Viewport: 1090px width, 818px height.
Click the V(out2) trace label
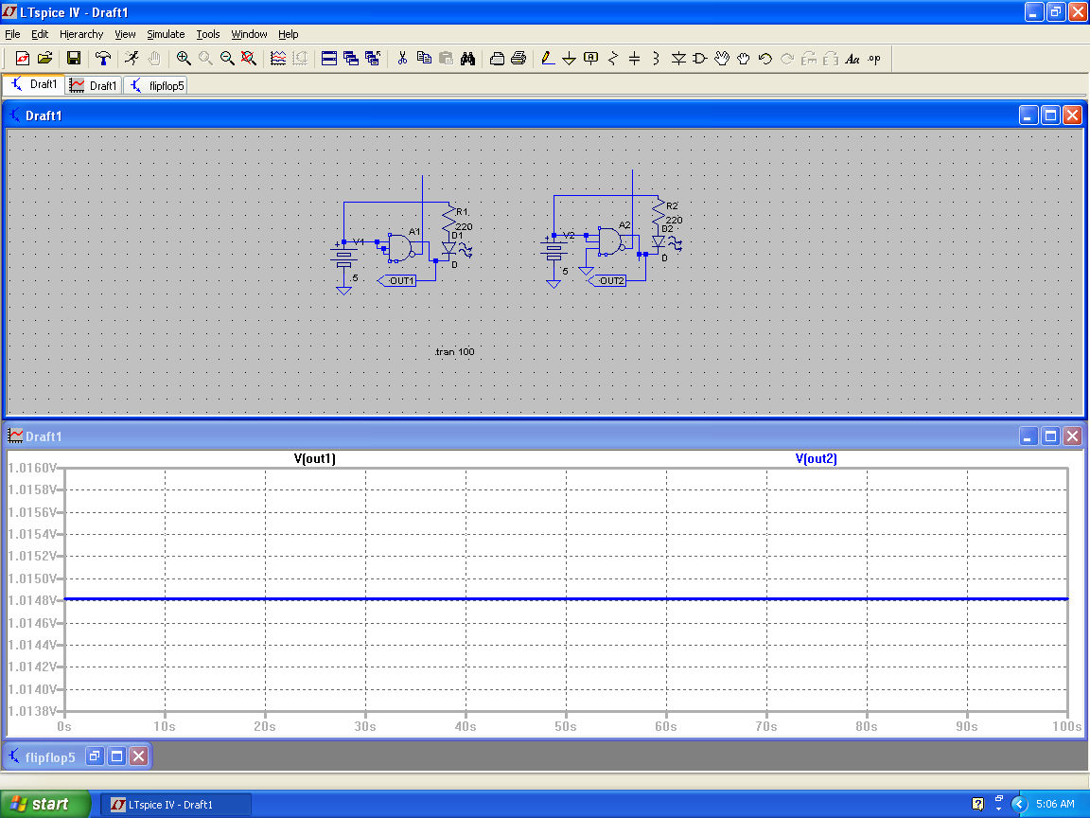tap(817, 458)
